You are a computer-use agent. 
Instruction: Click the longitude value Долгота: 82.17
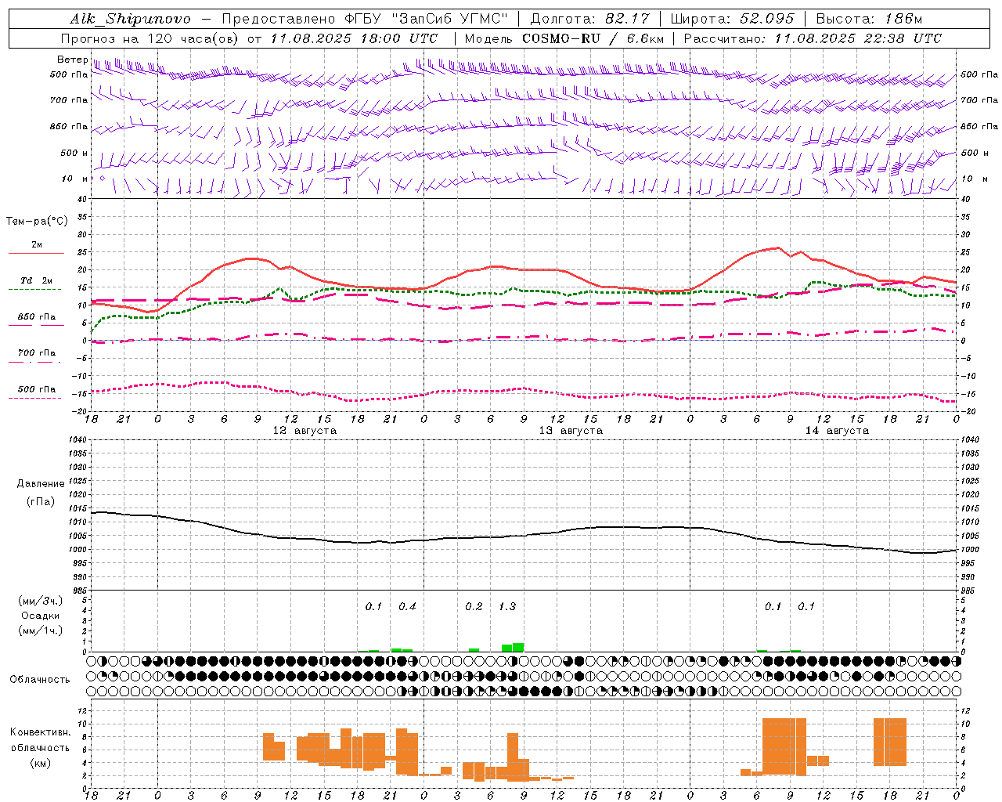click(x=589, y=19)
